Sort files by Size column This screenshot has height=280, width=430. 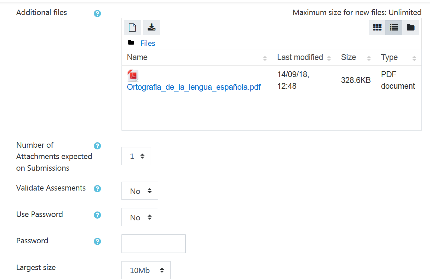(356, 58)
